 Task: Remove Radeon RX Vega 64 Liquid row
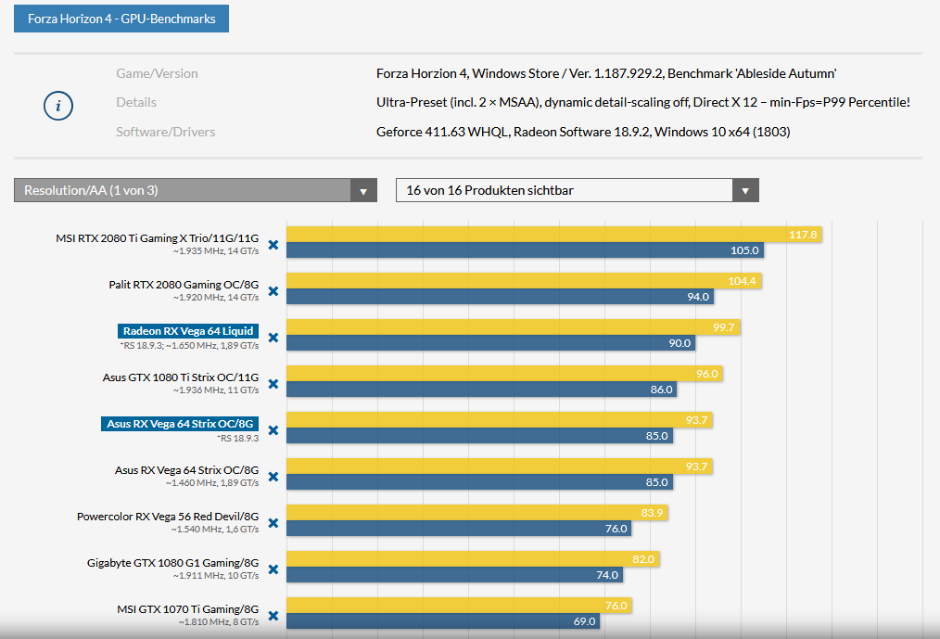tap(273, 338)
